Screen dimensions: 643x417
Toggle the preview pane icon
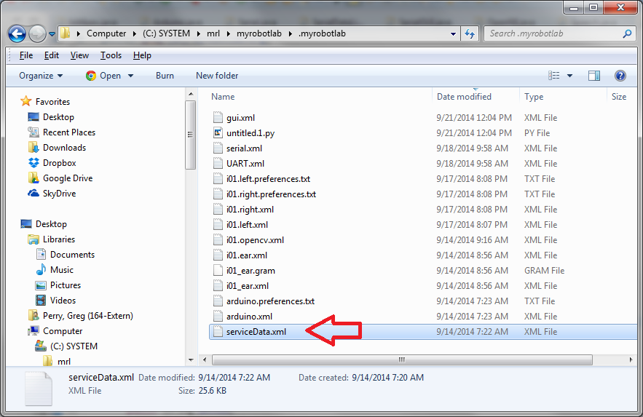594,76
